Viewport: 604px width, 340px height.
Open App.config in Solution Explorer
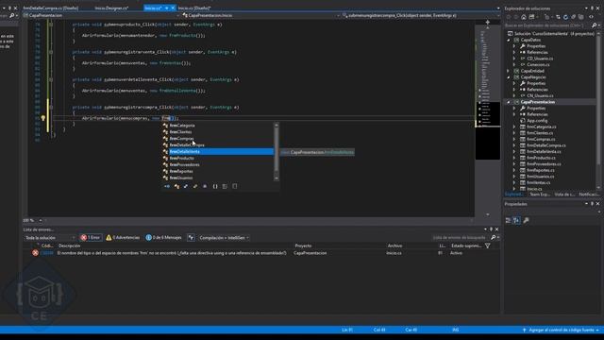(537, 121)
